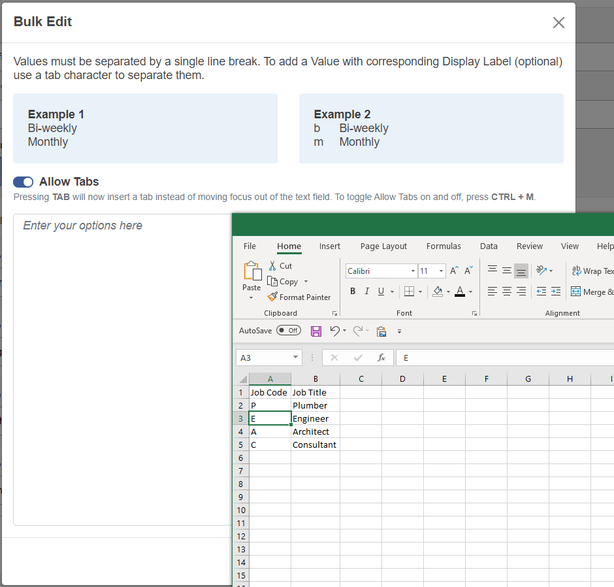Switch to the Formulas tab
The width and height of the screenshot is (614, 587).
444,246
